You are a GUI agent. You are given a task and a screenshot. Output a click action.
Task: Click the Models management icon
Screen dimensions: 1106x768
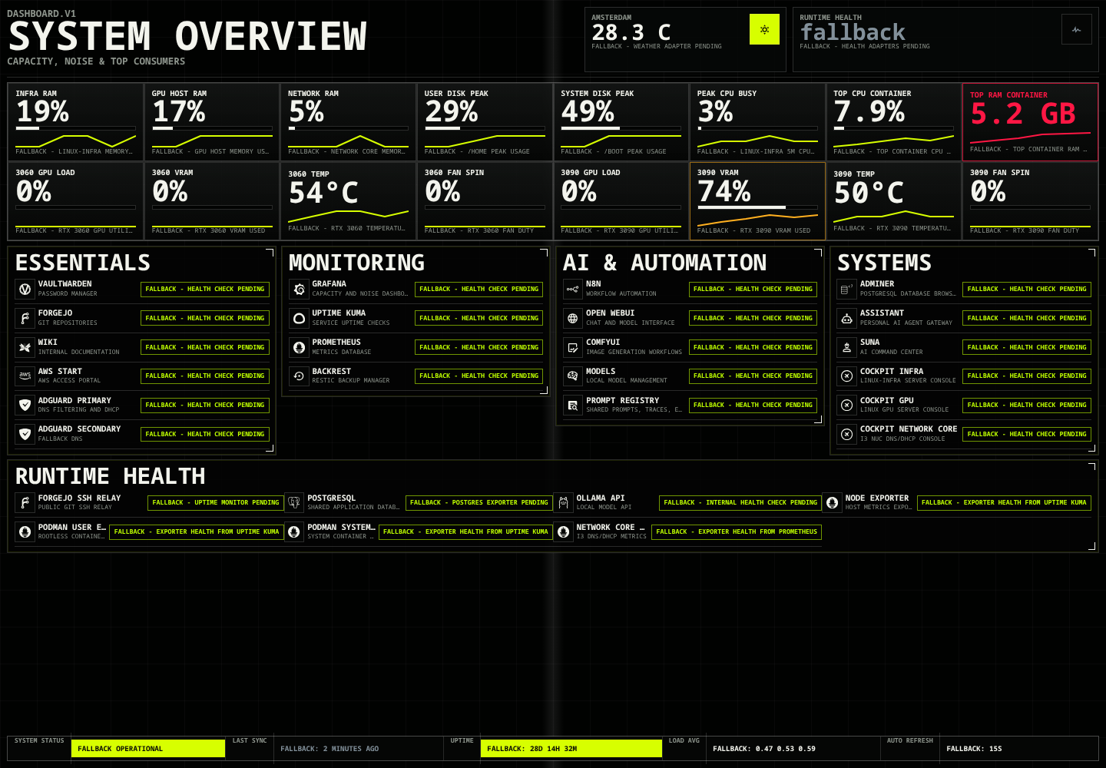tap(573, 376)
